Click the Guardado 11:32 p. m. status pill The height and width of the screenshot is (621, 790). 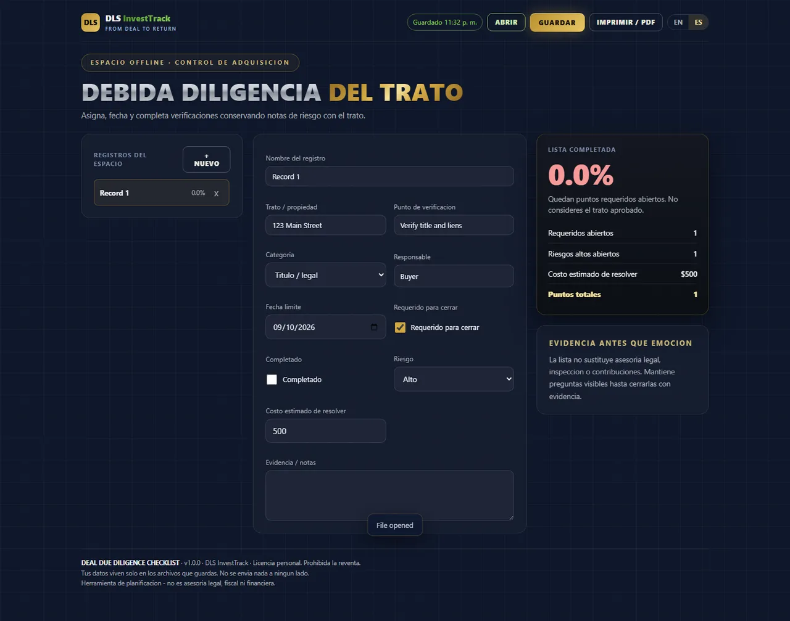(445, 22)
